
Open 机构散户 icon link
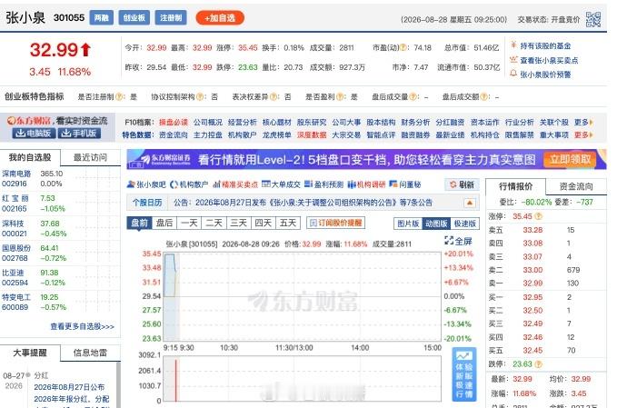pyautogui.click(x=189, y=184)
